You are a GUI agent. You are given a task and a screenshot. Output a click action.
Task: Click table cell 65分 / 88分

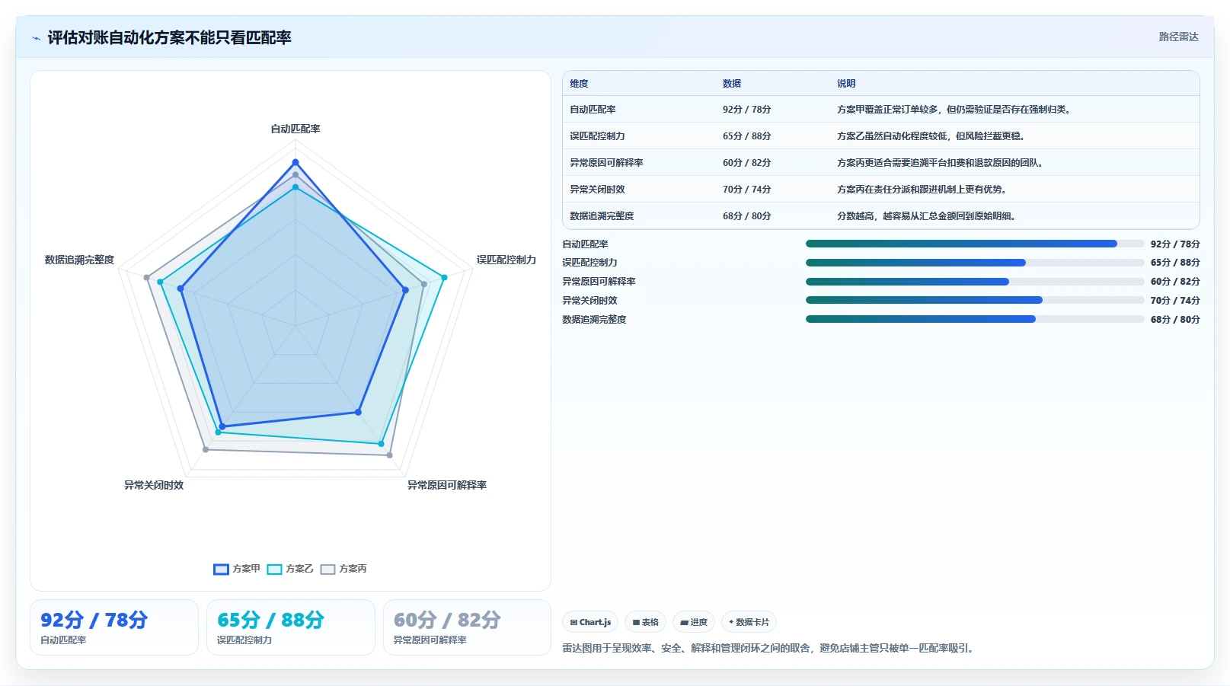point(746,136)
